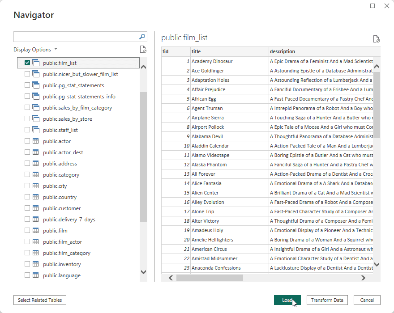Click the 'Agent Truman' title cell
The width and height of the screenshot is (394, 313).
pos(229,108)
